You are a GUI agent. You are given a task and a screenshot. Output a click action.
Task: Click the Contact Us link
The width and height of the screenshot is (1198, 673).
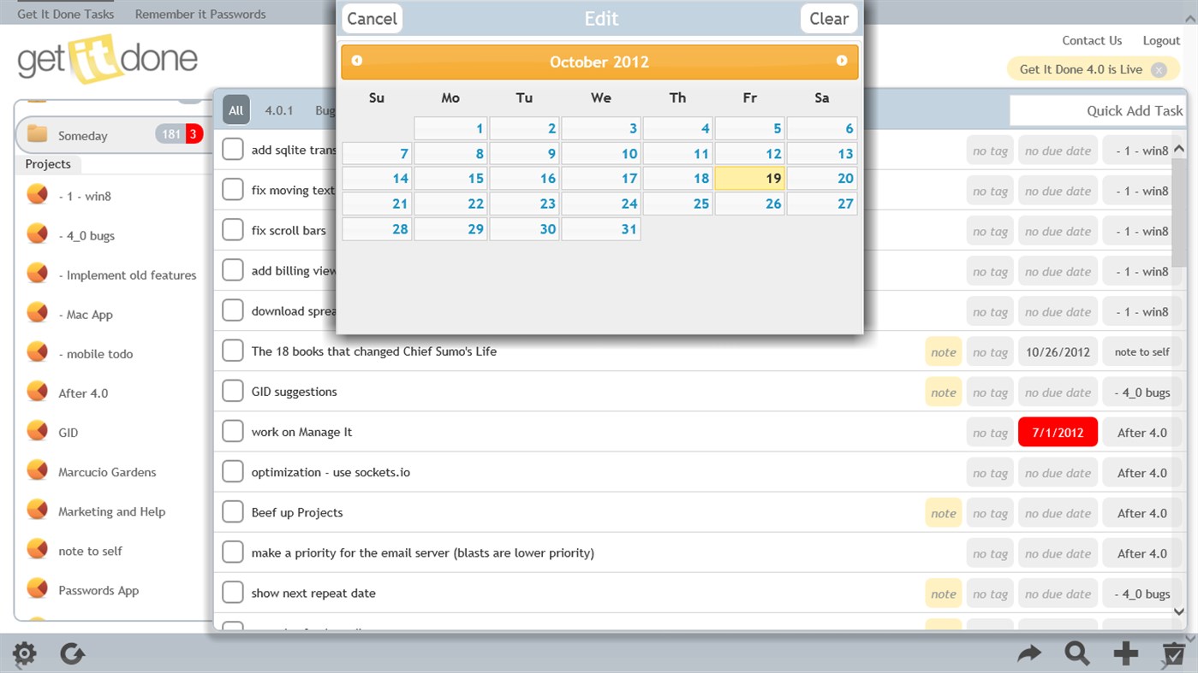point(1091,40)
